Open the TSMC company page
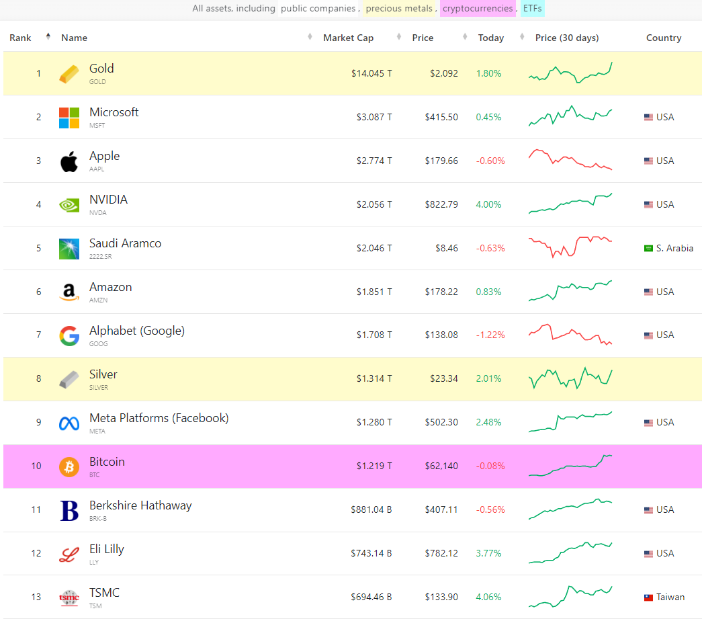Image resolution: width=702 pixels, height=619 pixels. pyautogui.click(x=104, y=593)
